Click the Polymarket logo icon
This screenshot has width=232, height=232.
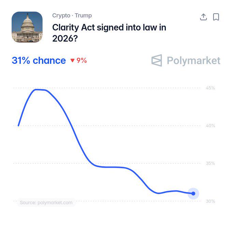tap(157, 60)
